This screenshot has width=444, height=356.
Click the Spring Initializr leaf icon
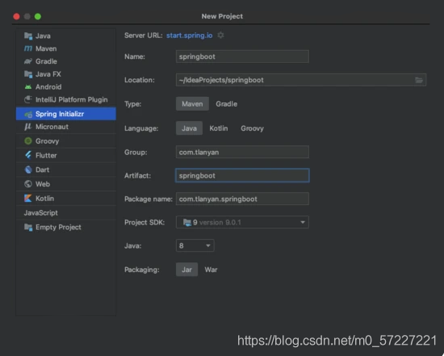28,114
